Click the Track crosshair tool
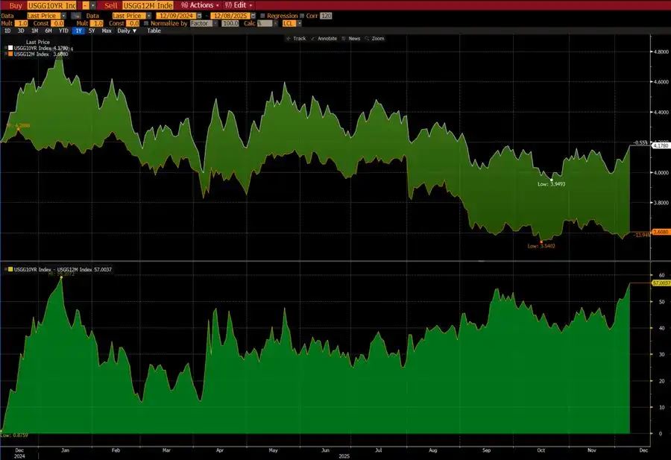 (296, 39)
